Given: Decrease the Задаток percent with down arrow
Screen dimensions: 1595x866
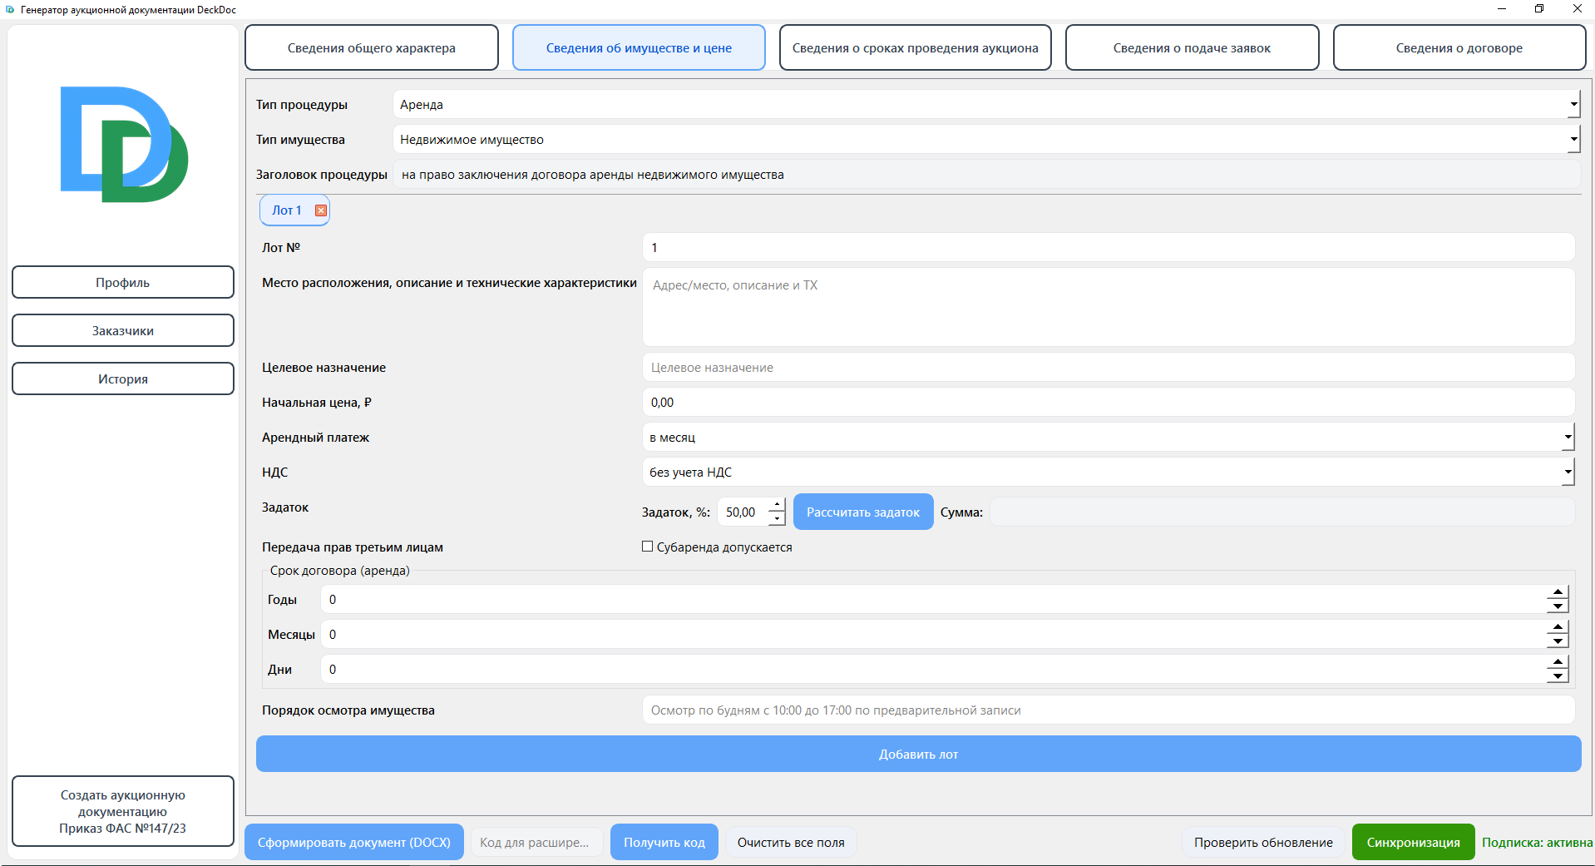Looking at the screenshot, I should click(777, 519).
